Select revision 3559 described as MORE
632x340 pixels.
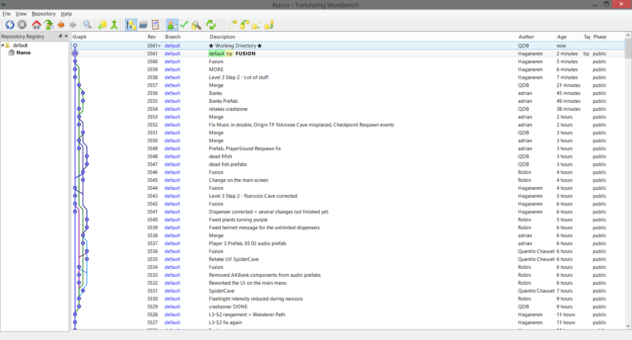348,70
